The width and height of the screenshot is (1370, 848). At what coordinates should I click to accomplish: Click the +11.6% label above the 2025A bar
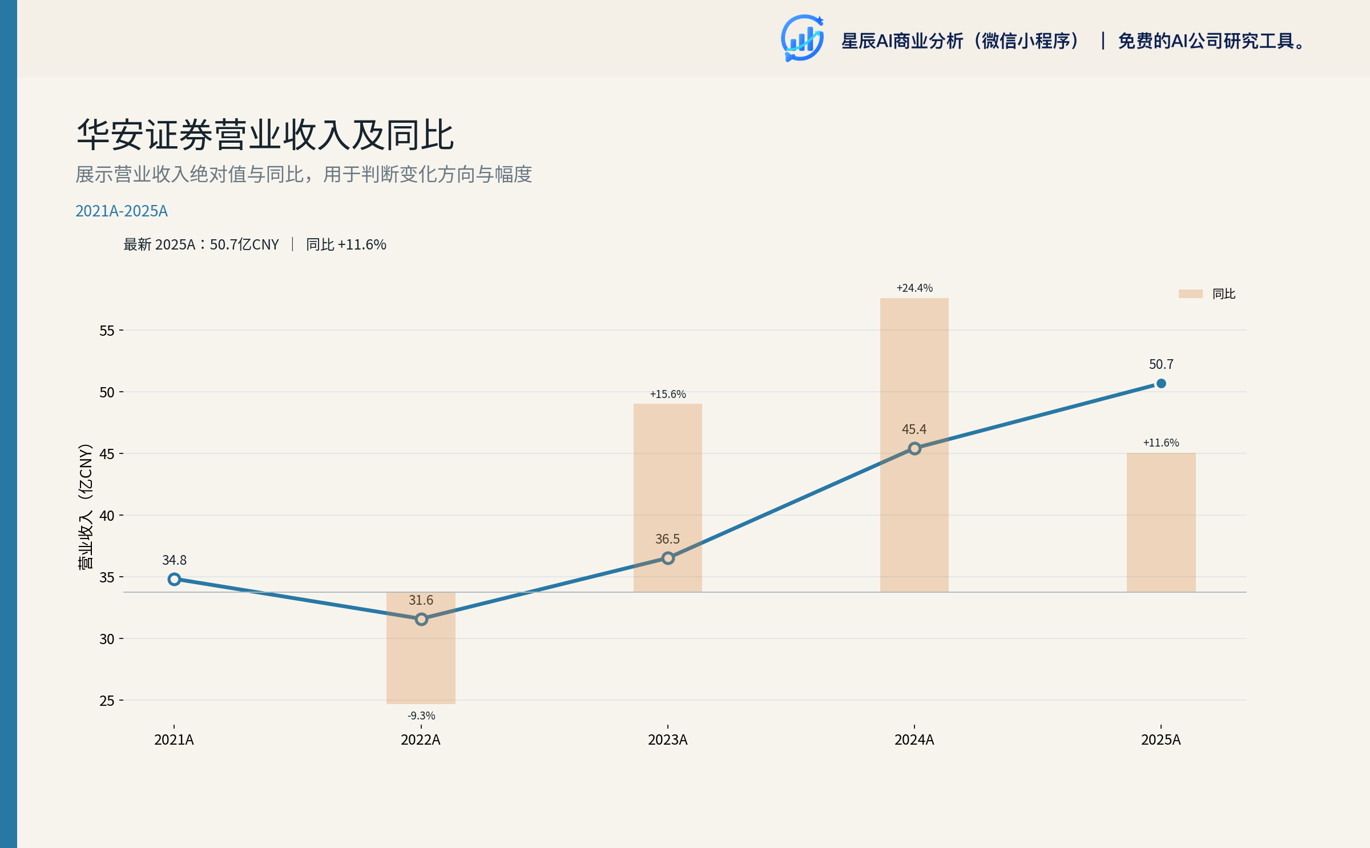(1161, 443)
